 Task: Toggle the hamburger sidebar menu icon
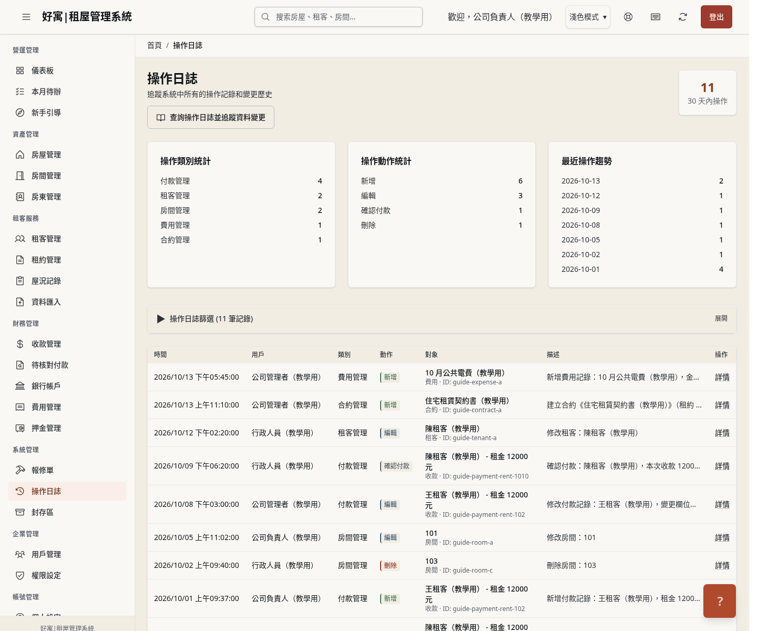[26, 17]
